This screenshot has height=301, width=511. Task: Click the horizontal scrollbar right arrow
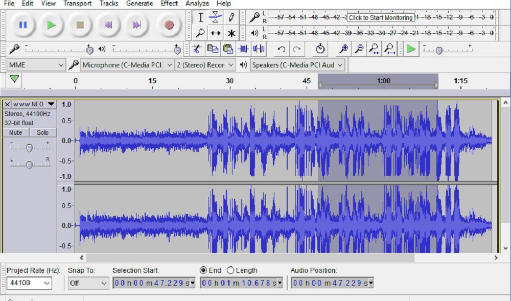click(x=496, y=258)
